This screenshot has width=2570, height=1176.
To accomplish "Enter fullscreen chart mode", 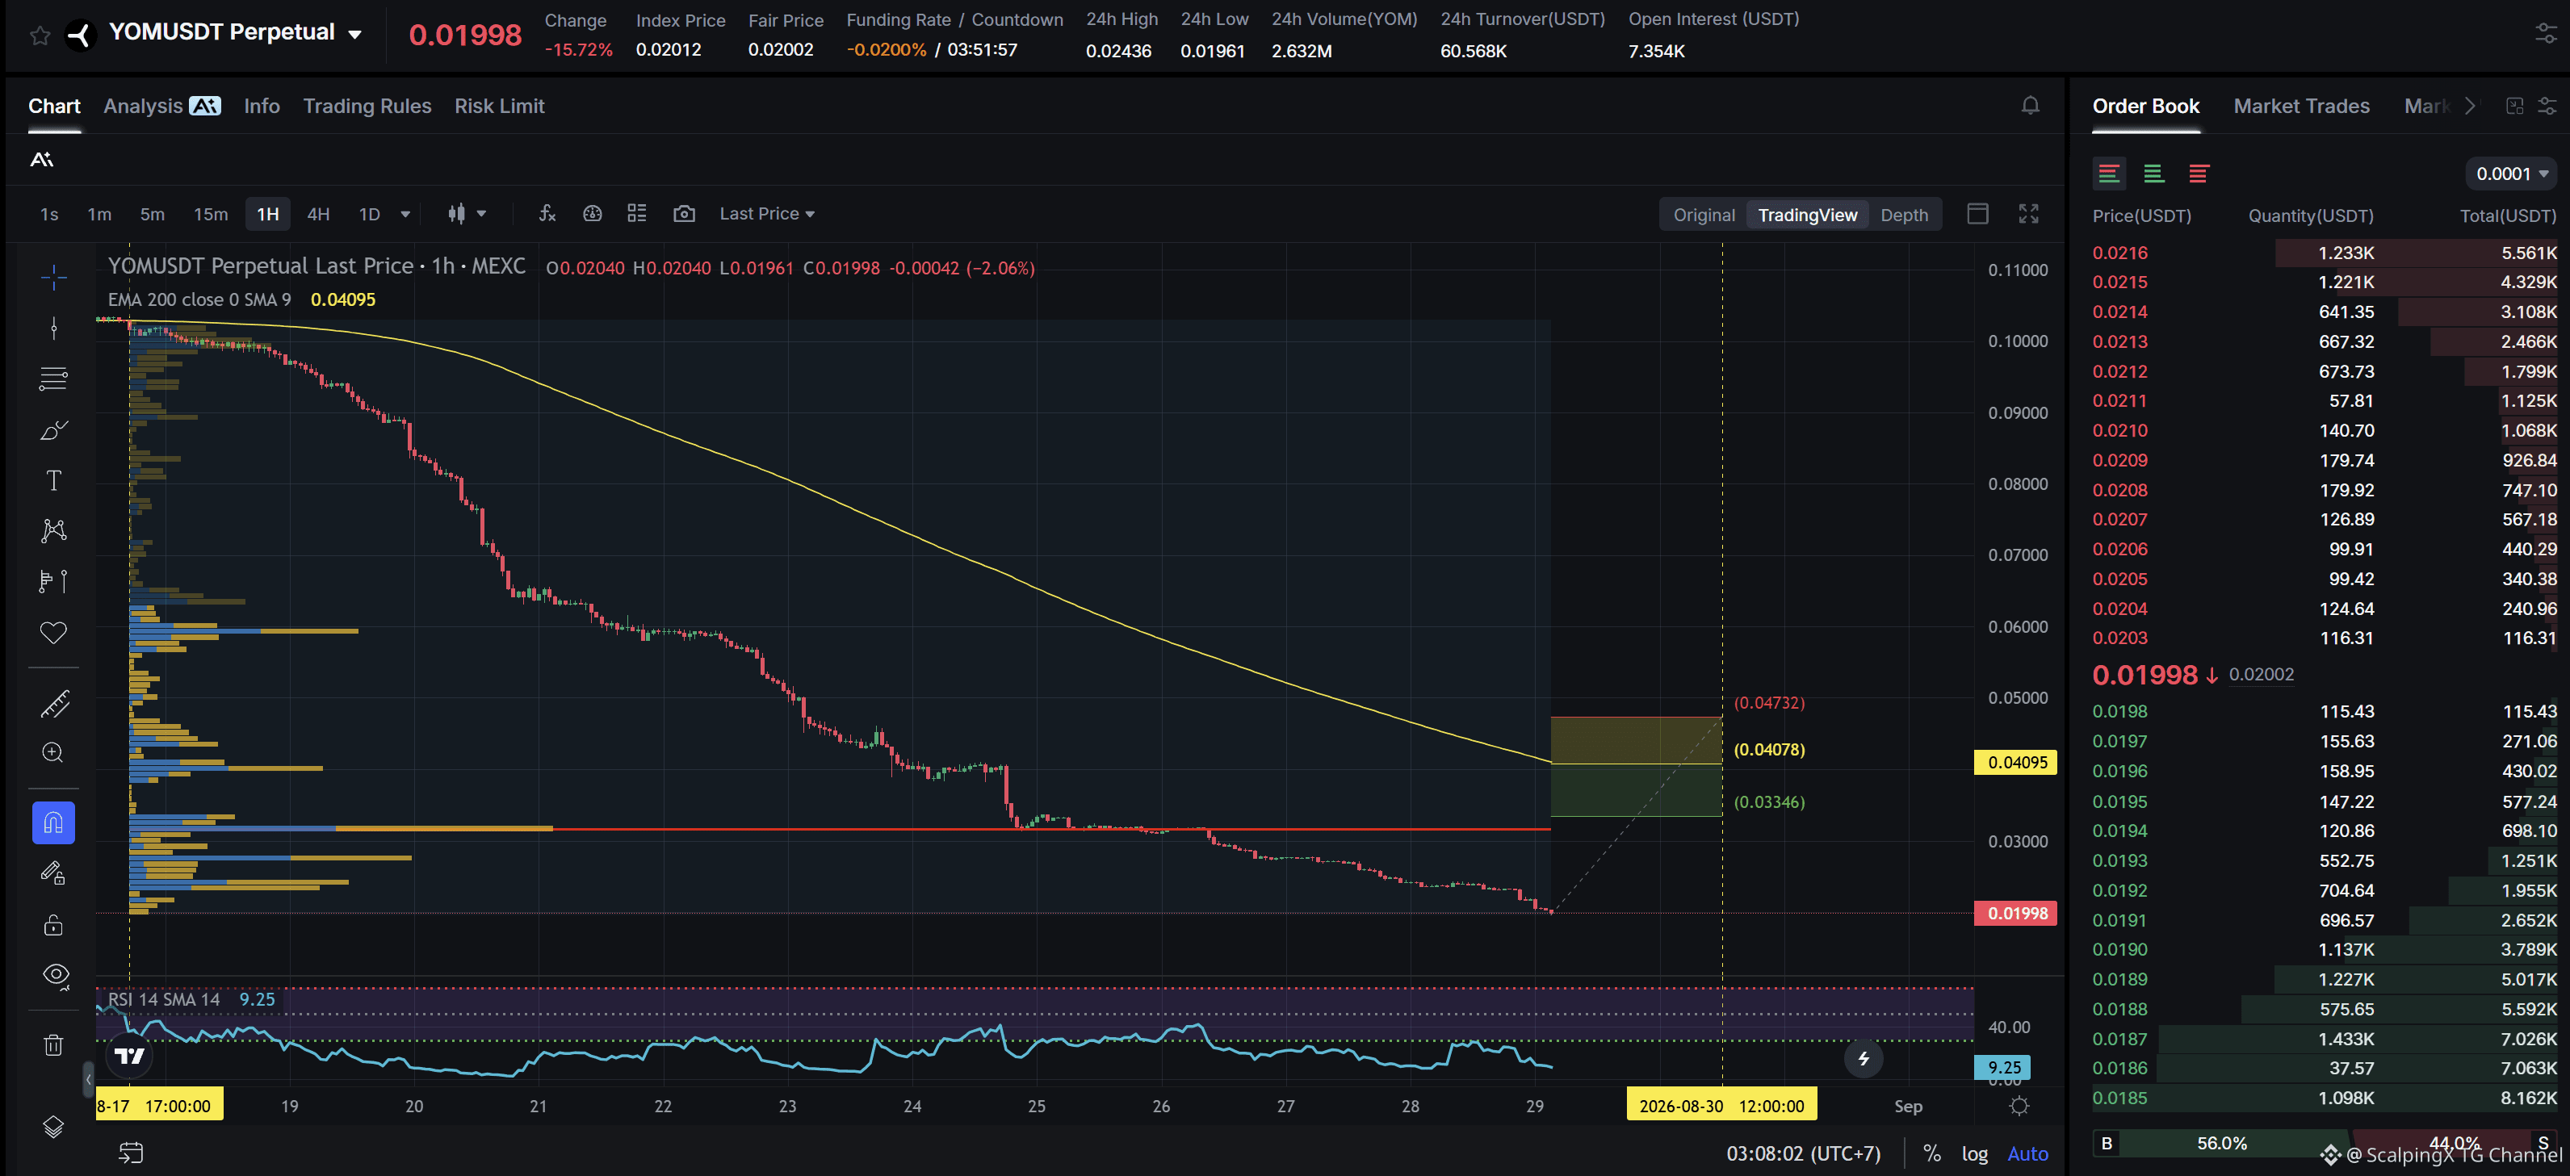I will pos(2028,213).
